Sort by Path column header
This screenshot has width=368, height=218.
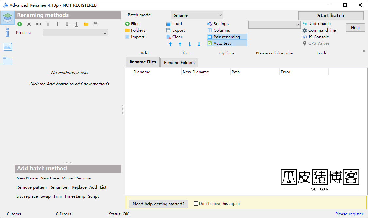(x=254, y=72)
